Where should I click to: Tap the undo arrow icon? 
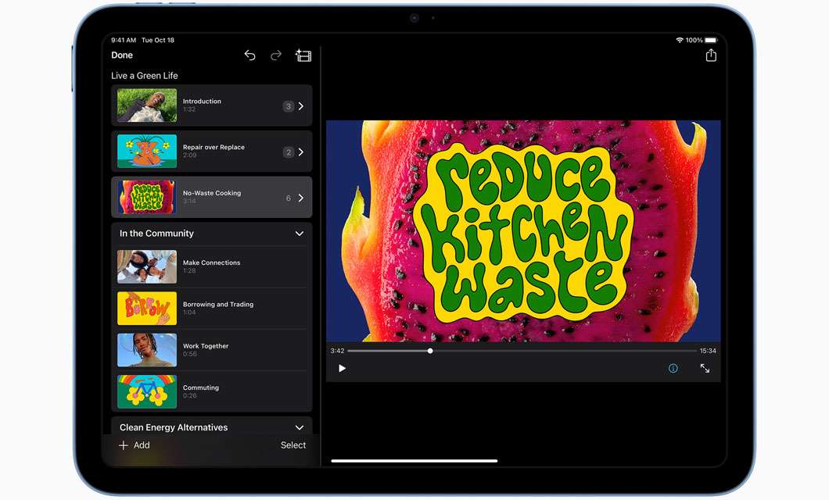click(x=249, y=55)
